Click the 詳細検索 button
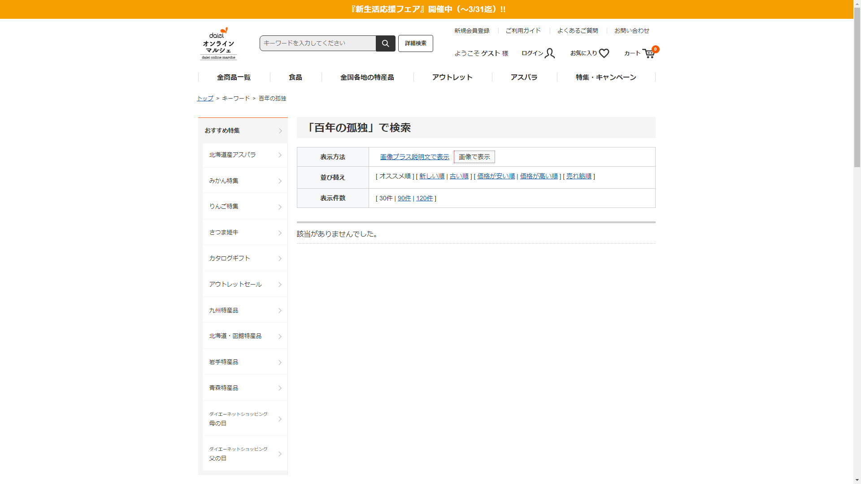This screenshot has width=861, height=484. (415, 43)
